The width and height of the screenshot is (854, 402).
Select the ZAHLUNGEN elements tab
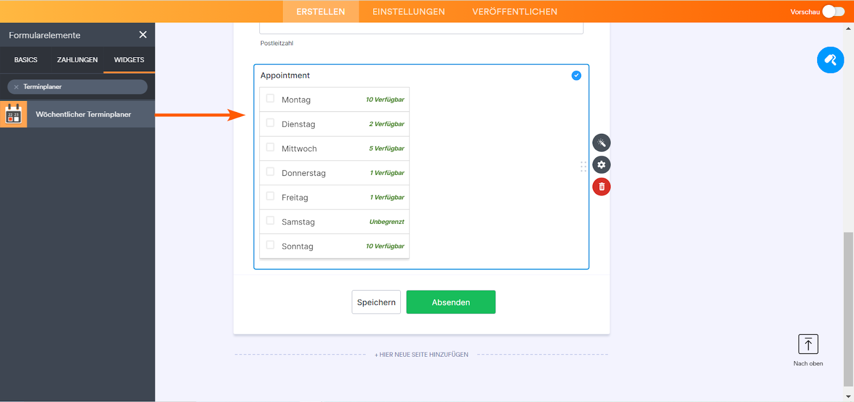[77, 60]
